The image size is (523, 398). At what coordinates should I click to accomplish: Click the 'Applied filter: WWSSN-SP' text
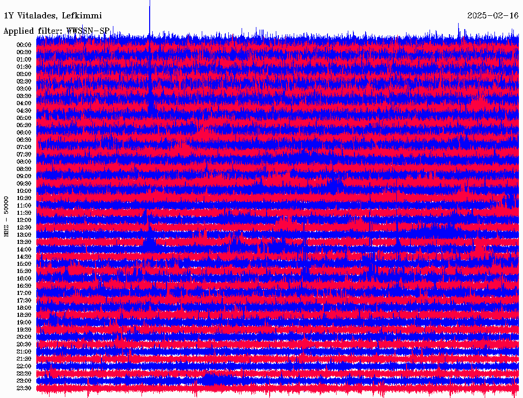point(56,31)
